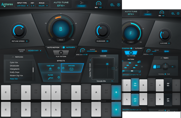181x118 pixels.
Task: Click the C key in the left keyboard
Action: click(x=6, y=92)
